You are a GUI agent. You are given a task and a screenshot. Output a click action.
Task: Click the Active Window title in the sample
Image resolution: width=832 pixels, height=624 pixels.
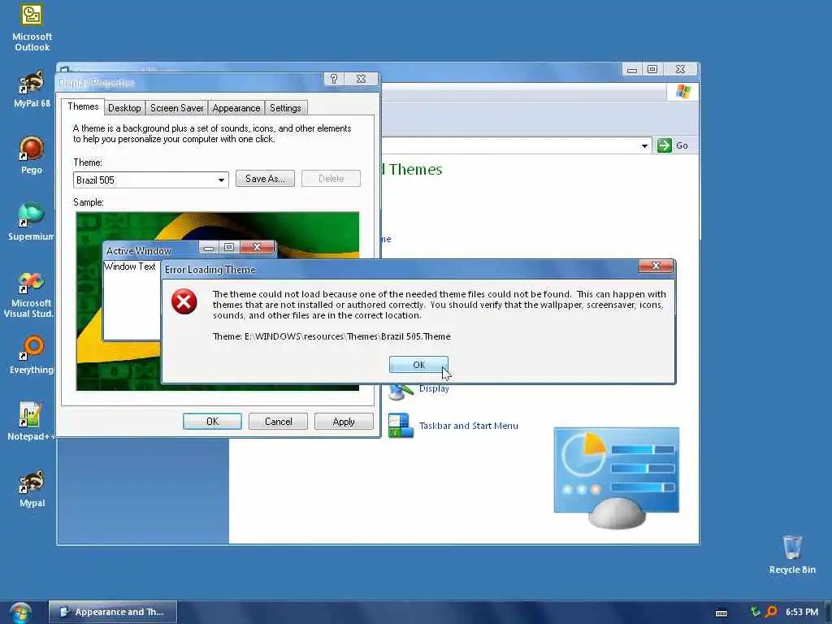[x=138, y=250]
